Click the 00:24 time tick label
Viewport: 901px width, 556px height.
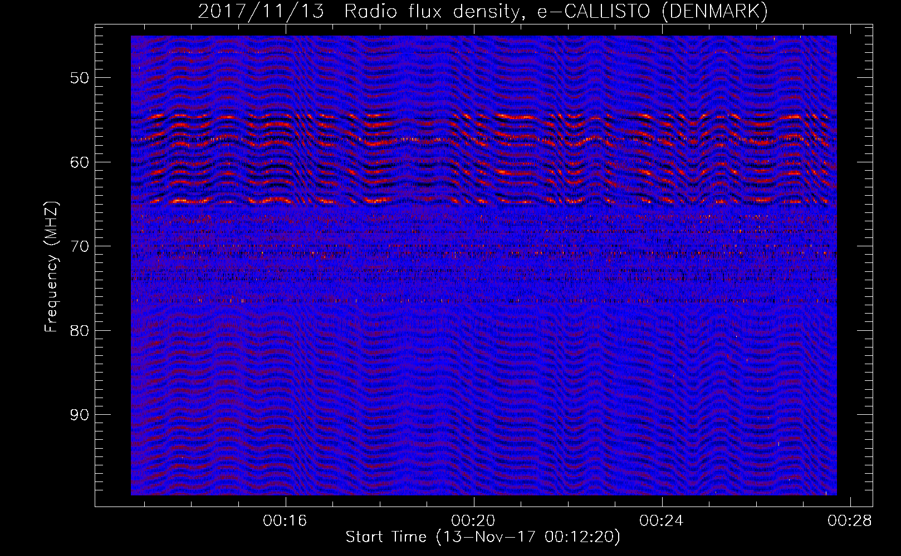pyautogui.click(x=662, y=520)
